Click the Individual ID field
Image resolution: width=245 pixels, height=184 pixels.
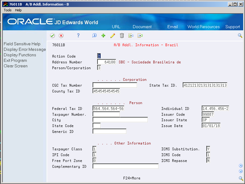[x=216, y=108]
